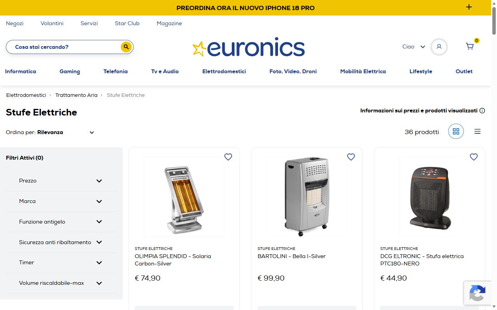Image resolution: width=497 pixels, height=310 pixels.
Task: Click the yellow search magnifier button
Action: [126, 47]
